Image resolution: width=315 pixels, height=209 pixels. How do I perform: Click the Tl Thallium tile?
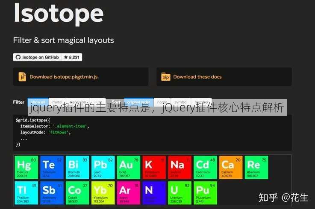point(26,193)
